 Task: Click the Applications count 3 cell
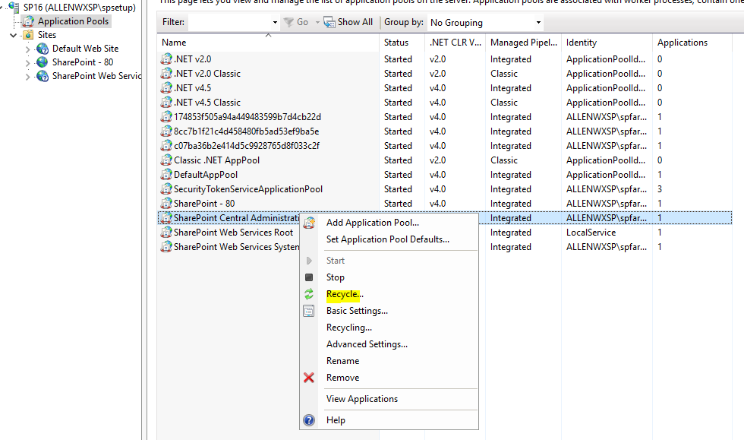[660, 189]
